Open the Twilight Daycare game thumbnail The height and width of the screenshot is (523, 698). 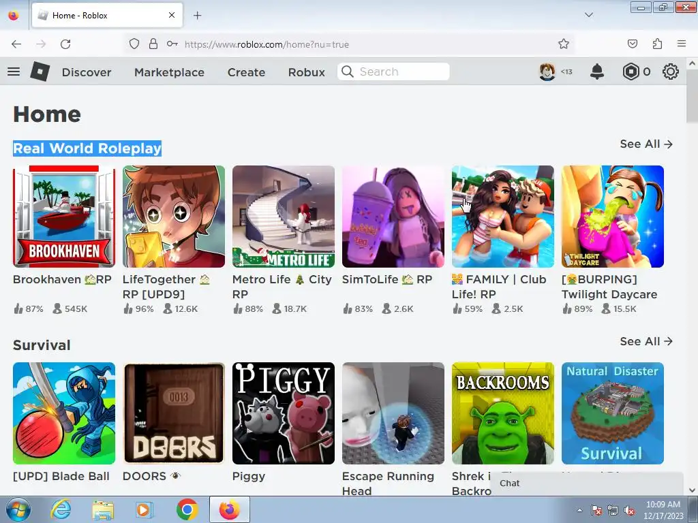tap(613, 217)
